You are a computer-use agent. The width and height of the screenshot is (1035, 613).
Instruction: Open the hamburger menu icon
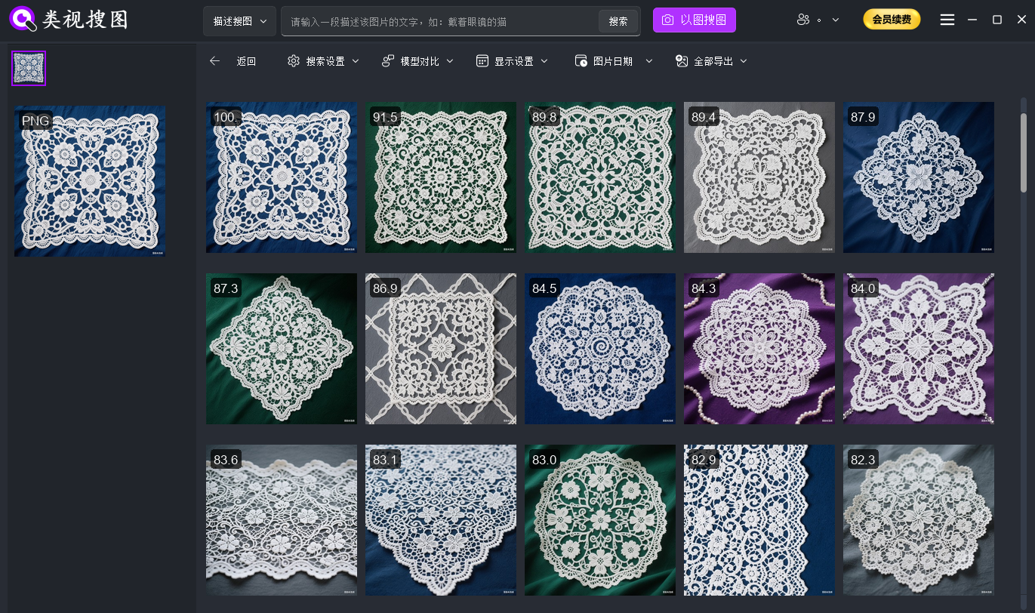(947, 20)
